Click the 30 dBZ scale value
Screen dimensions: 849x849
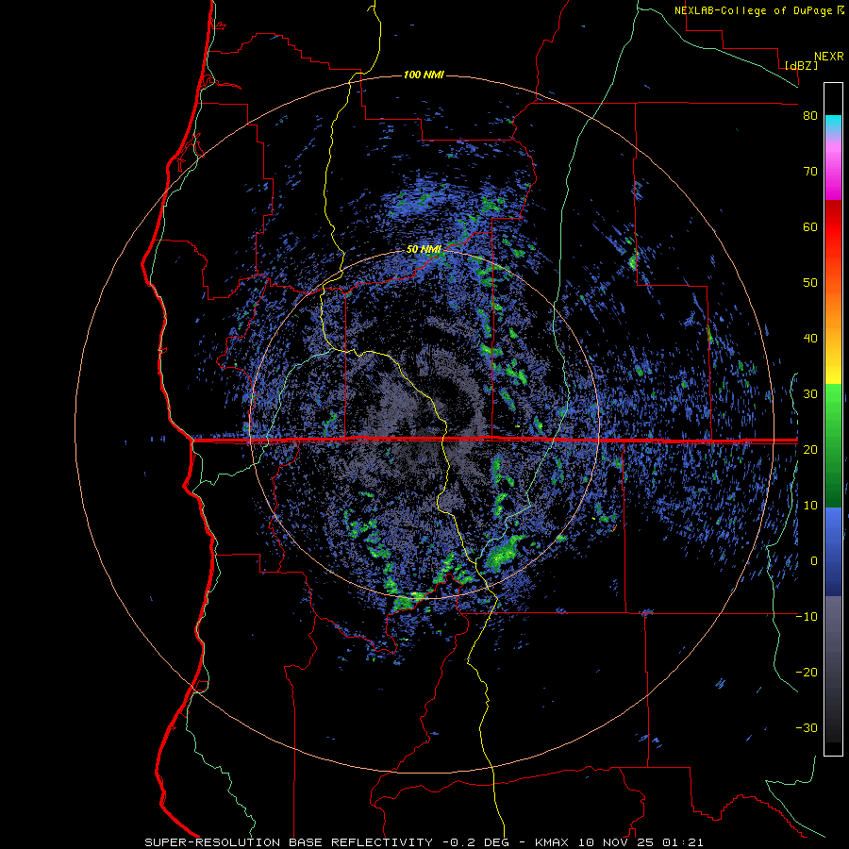[x=810, y=394]
